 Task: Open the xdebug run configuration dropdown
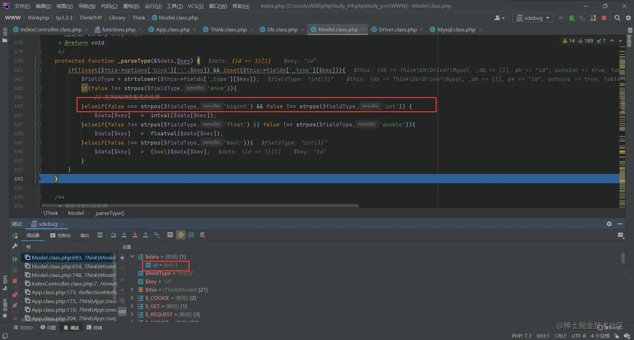[x=533, y=18]
